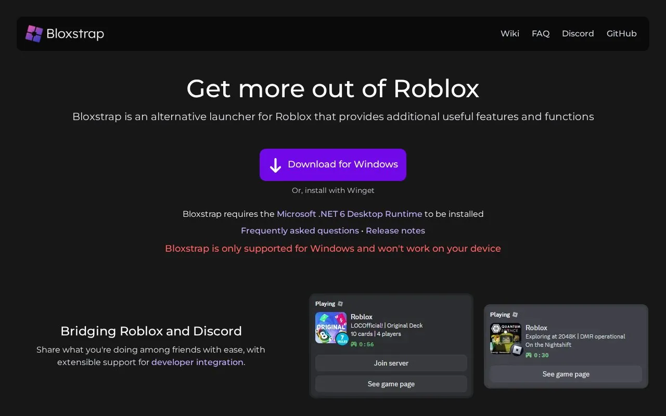Click Download for Windows button
Viewport: 666px width, 416px height.
tap(333, 165)
